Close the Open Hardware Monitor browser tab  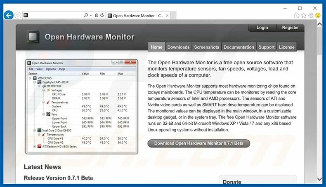pos(167,16)
